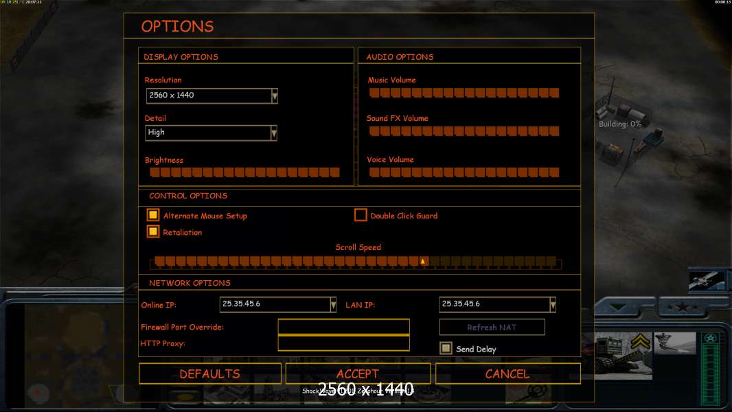This screenshot has width=732, height=412.
Task: Click the Voice Volume slider bar
Action: coord(464,172)
